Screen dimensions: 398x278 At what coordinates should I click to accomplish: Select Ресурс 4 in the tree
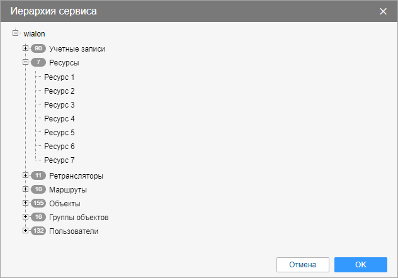59,119
